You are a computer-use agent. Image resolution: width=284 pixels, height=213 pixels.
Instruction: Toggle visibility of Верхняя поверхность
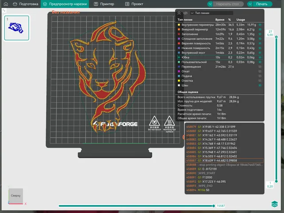point(260,43)
